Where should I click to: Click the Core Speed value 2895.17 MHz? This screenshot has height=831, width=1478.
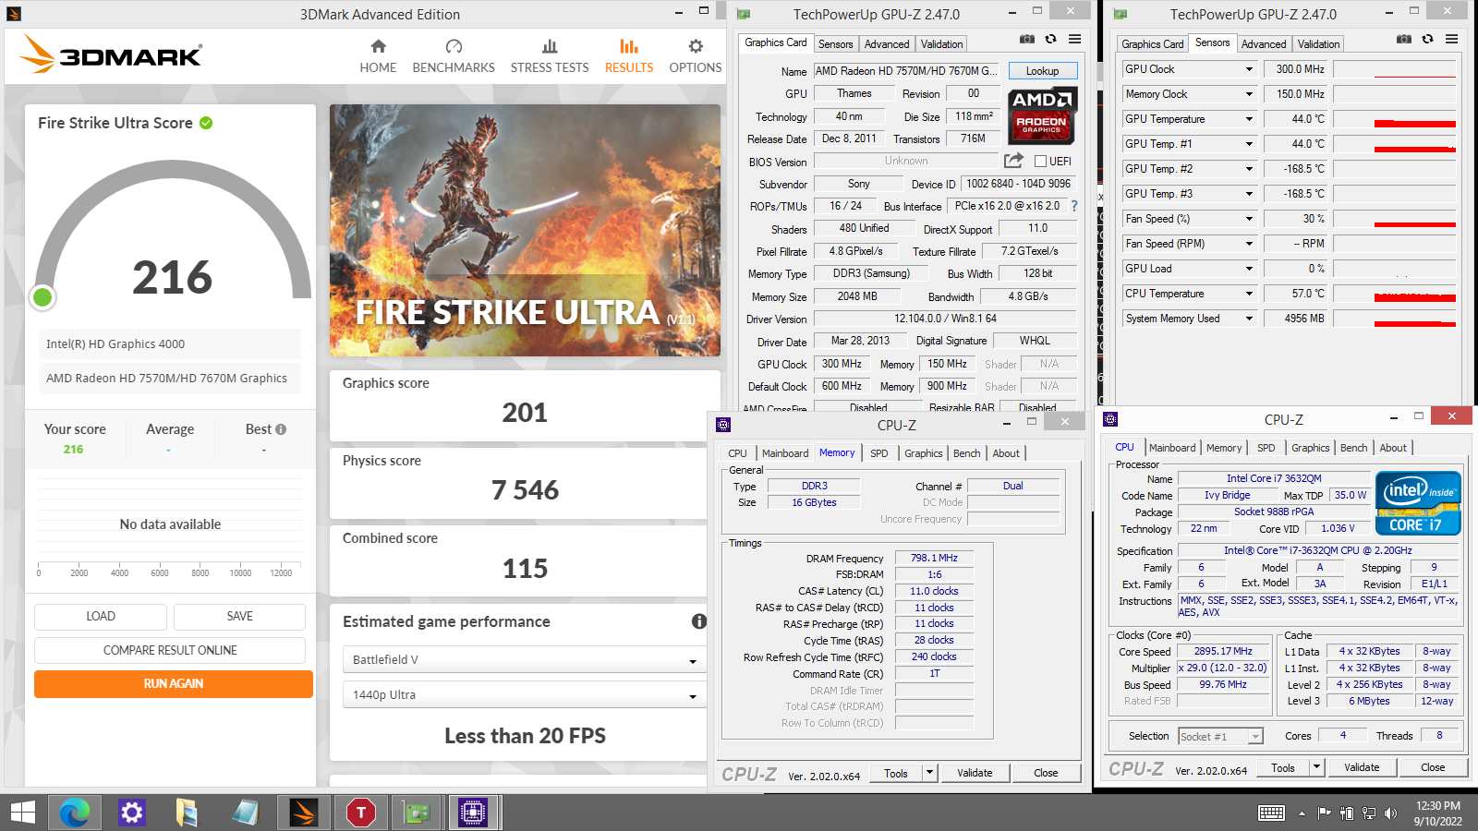click(1223, 651)
